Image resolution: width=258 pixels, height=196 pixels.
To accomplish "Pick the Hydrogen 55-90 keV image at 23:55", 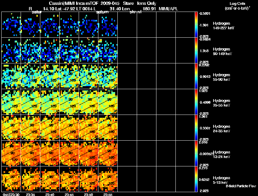I will click(x=108, y=76).
